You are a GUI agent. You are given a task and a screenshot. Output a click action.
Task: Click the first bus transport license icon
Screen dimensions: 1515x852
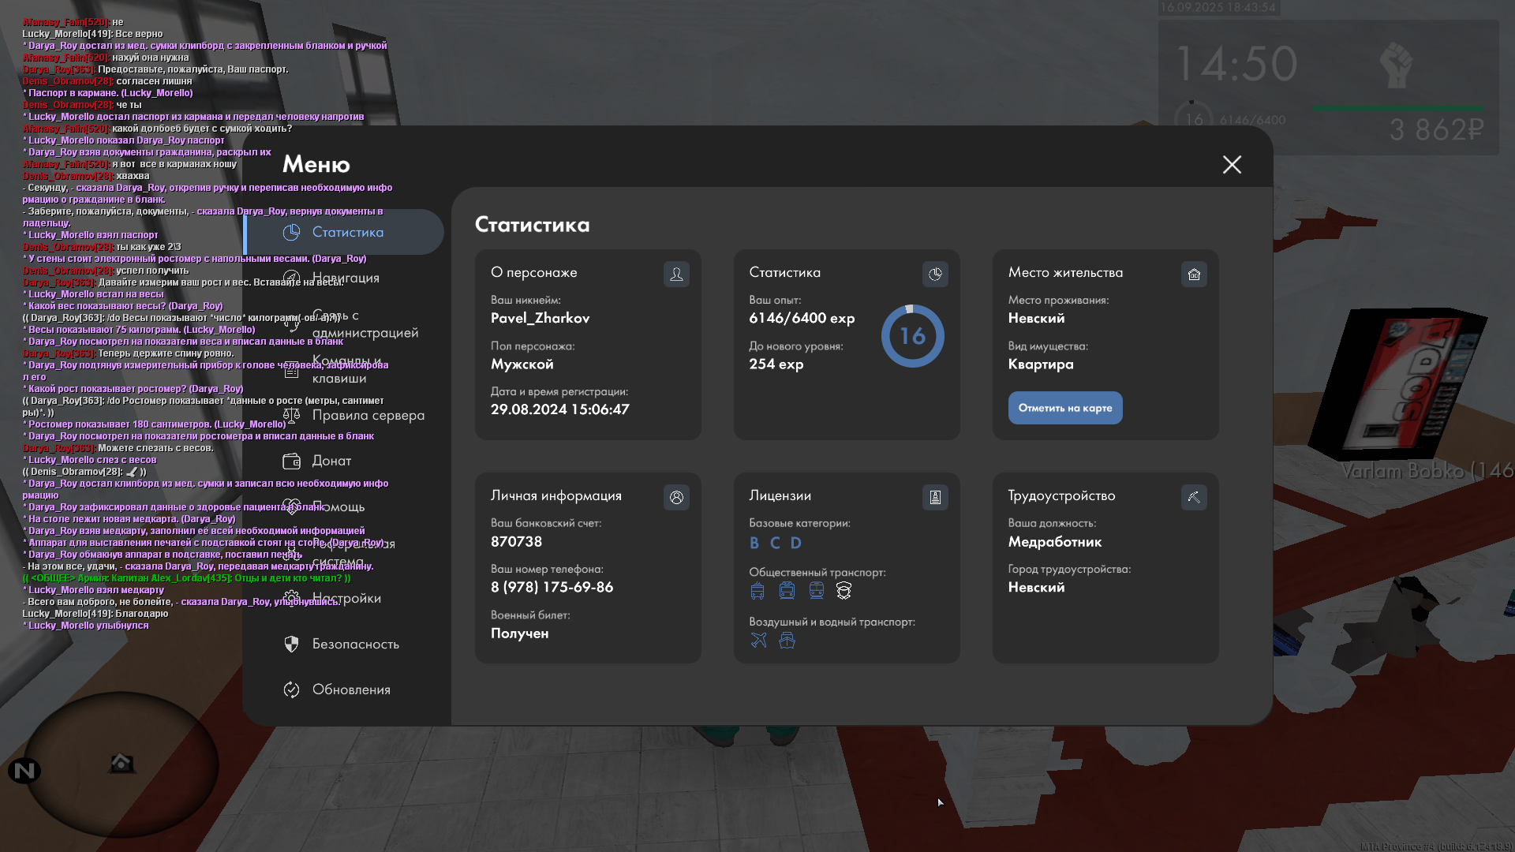click(x=757, y=590)
